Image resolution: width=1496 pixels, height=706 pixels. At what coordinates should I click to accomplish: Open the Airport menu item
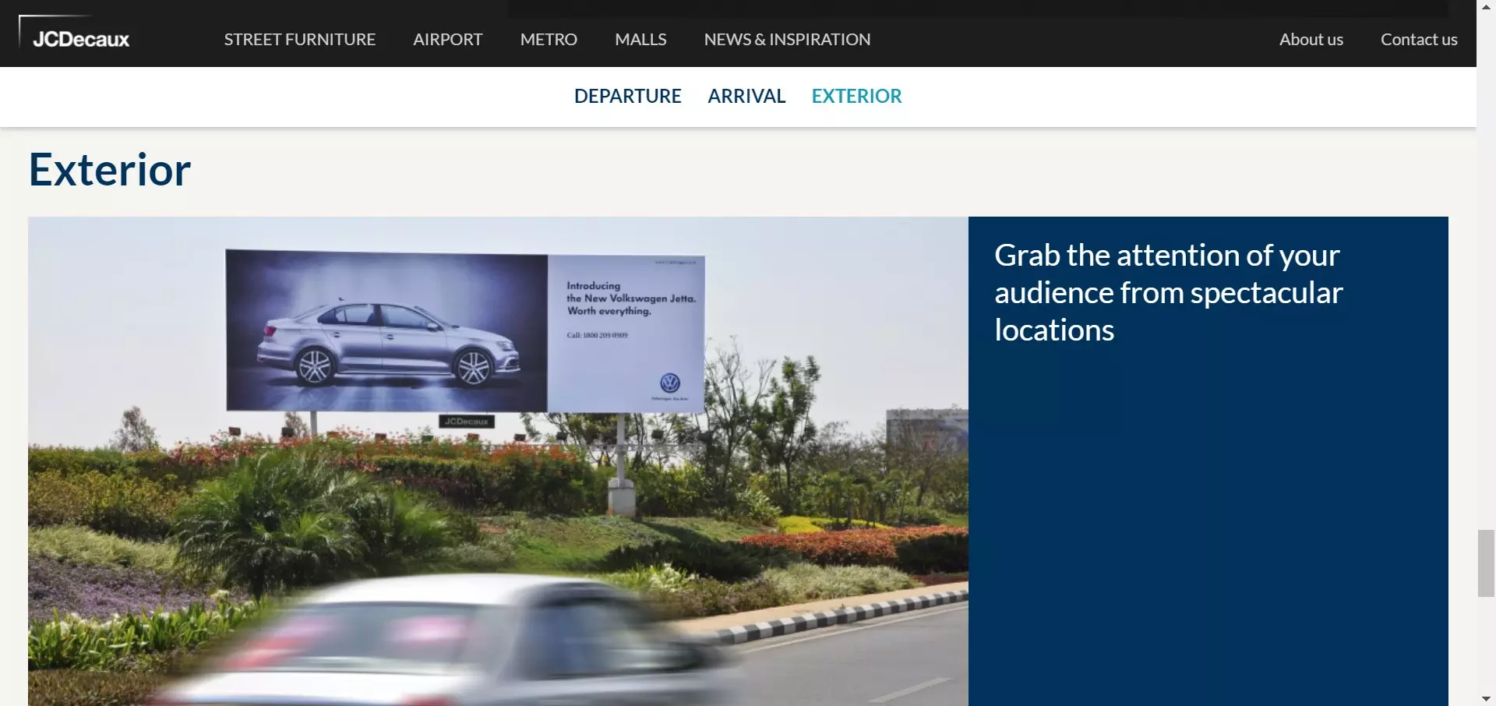(447, 39)
